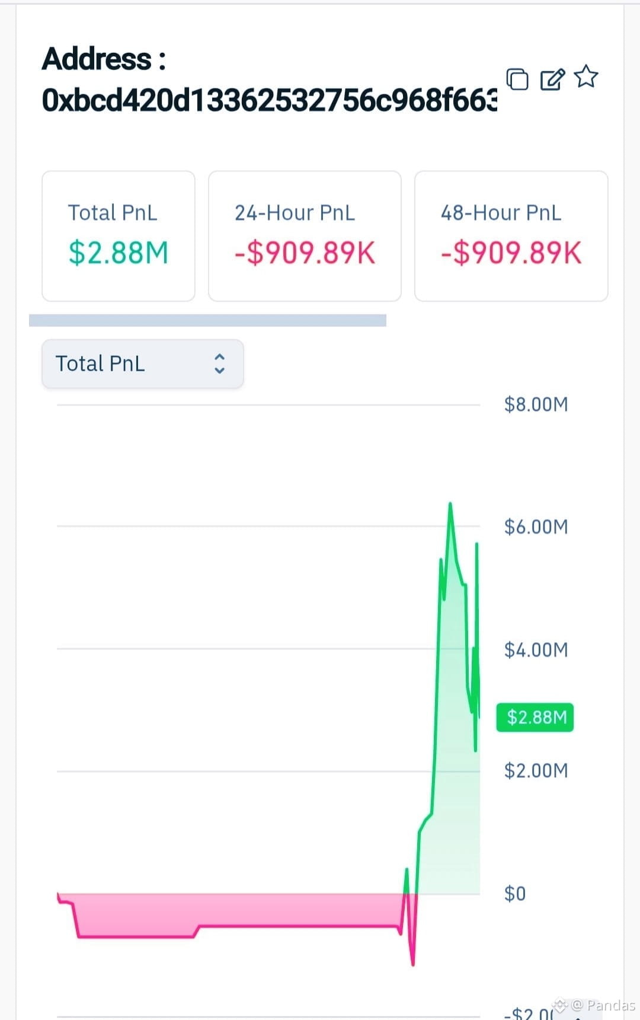Click the green $2.88M current value tag
640x1020 pixels.
(x=535, y=717)
